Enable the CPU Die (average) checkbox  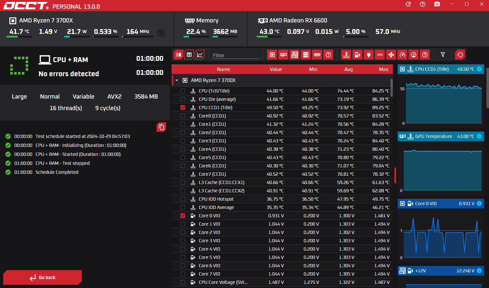(x=183, y=99)
